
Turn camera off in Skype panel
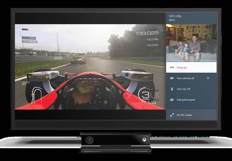click(191, 78)
